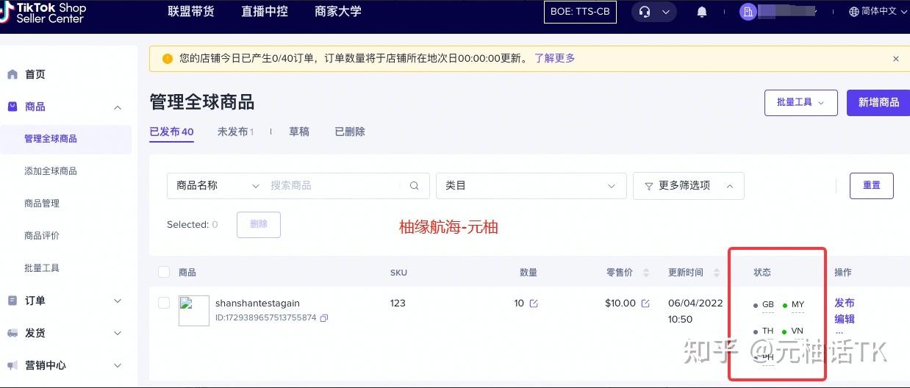The height and width of the screenshot is (388, 910).
Task: Sort by 零售价 arrows
Action: (646, 273)
